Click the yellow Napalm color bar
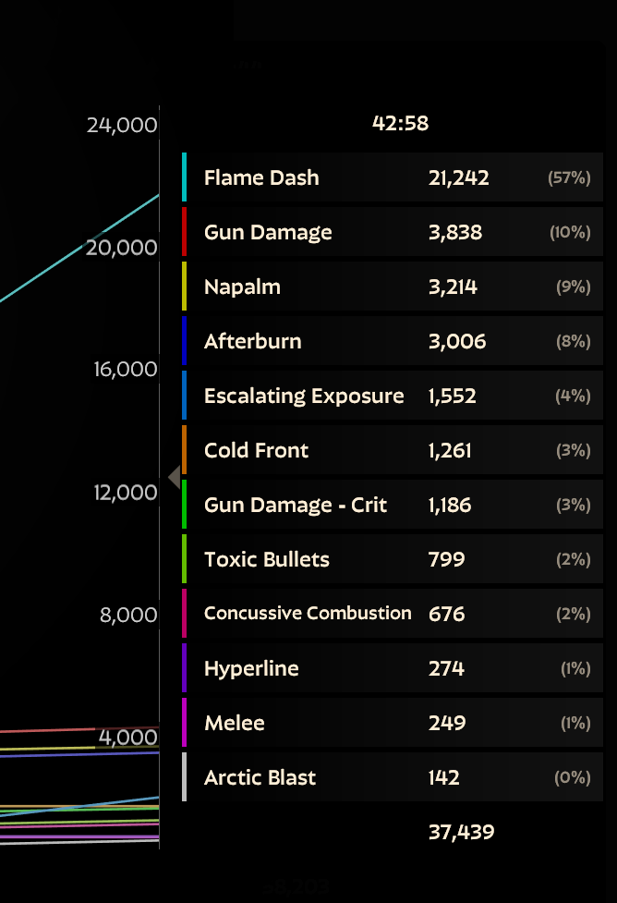The image size is (617, 903). pos(184,287)
